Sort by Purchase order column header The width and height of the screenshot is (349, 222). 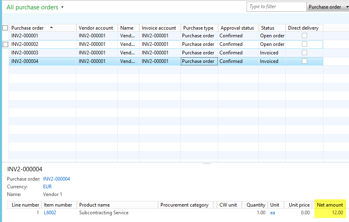click(28, 28)
